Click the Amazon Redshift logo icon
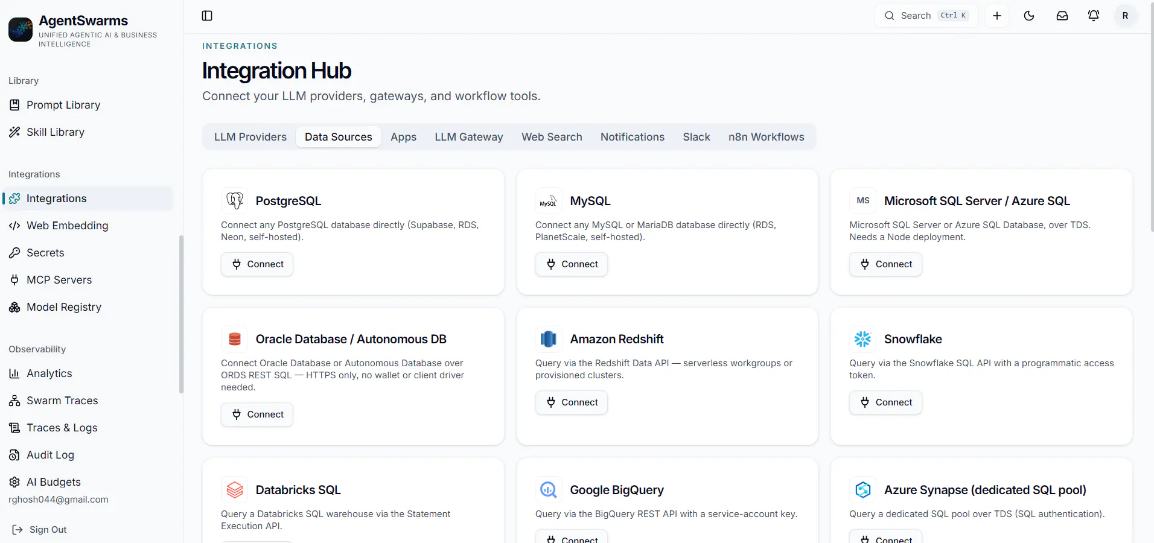The height and width of the screenshot is (543, 1154). (x=549, y=339)
